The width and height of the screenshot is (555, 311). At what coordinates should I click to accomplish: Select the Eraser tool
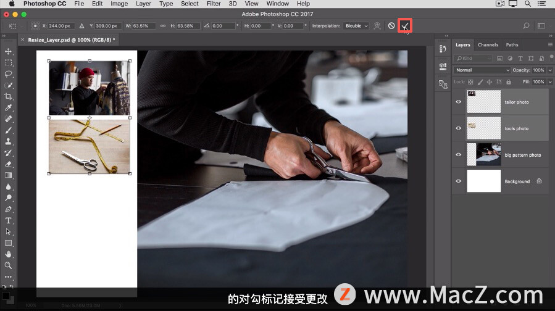click(8, 164)
